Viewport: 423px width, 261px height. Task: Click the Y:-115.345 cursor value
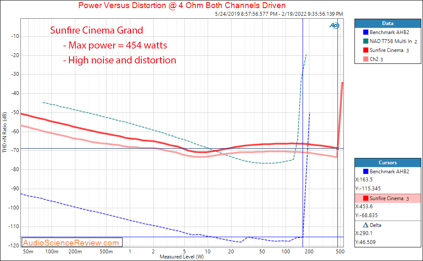coord(368,188)
